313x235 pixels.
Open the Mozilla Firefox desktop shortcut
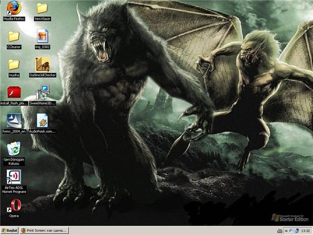pyautogui.click(x=14, y=8)
